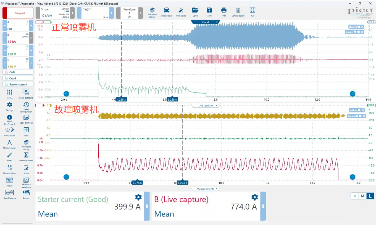
Task: Pan the Good view left
Action: click(x=66, y=93)
